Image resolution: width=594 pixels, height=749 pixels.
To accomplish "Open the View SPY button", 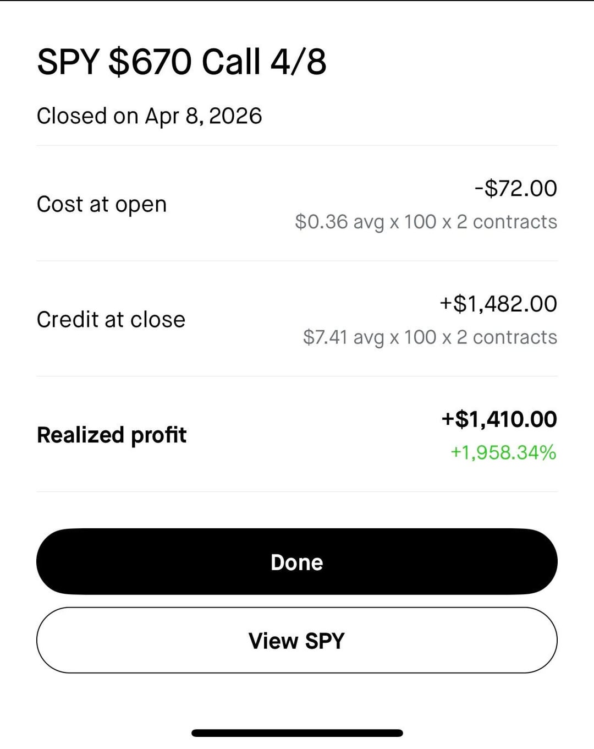I will (x=297, y=641).
